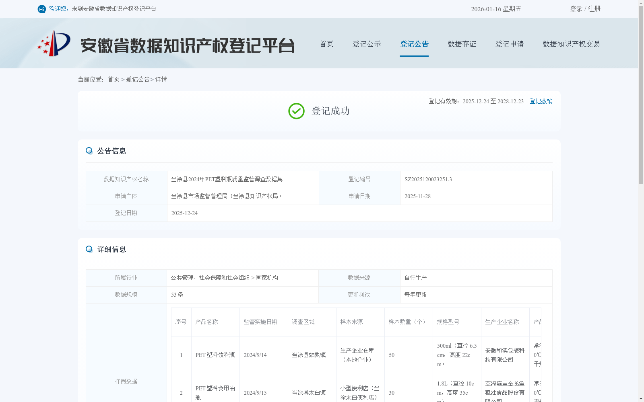Viewport: 644px width, 402px height.
Task: Click industry value 公共管理、社会保障和社会组织 > 国家机构
Action: click(225, 278)
